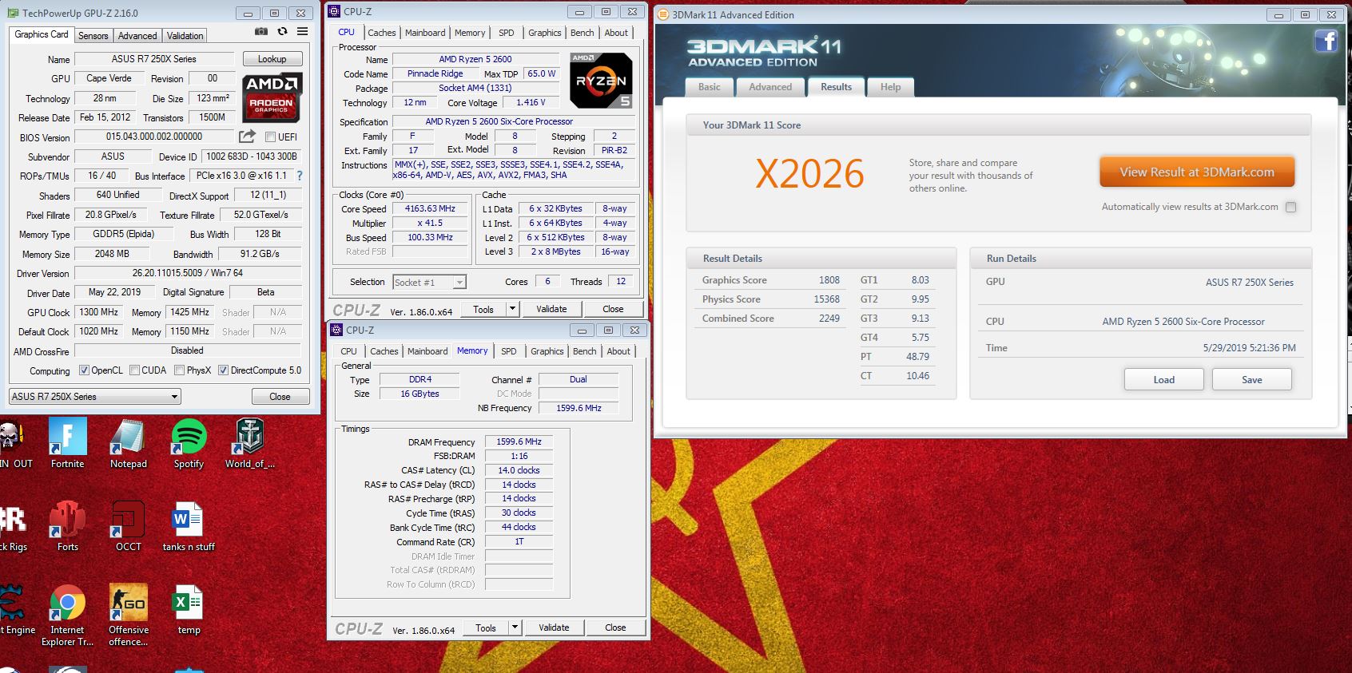Click the GPU-Z refresh icon
Image resolution: width=1352 pixels, height=673 pixels.
pyautogui.click(x=282, y=32)
